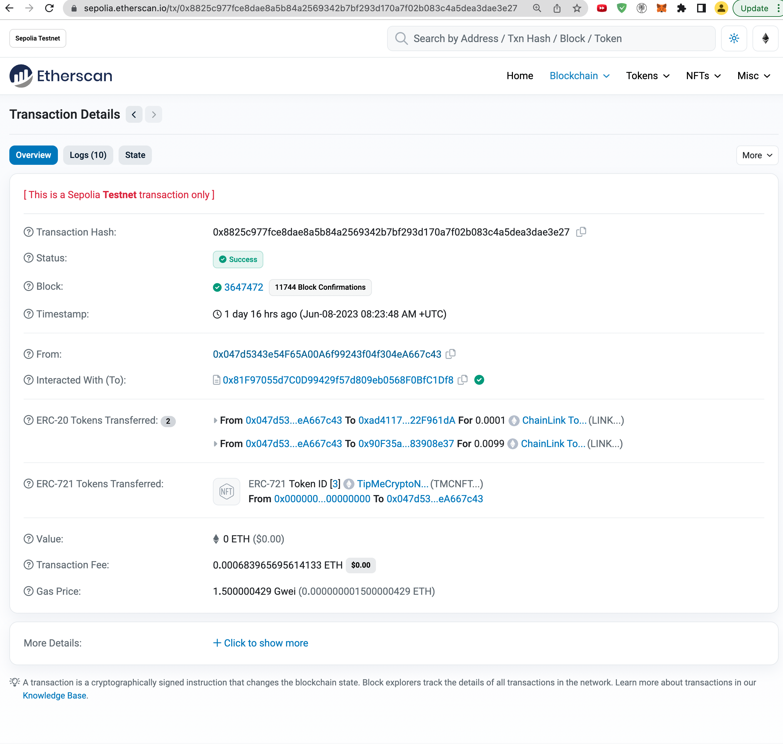This screenshot has width=783, height=744.
Task: Expand the first LINK token transfer
Action: tap(215, 420)
